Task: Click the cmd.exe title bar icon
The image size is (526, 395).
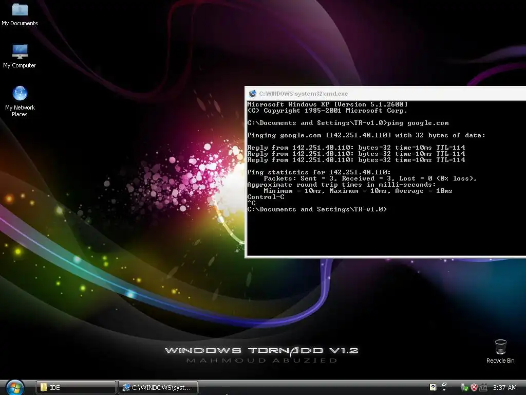Action: pos(253,94)
